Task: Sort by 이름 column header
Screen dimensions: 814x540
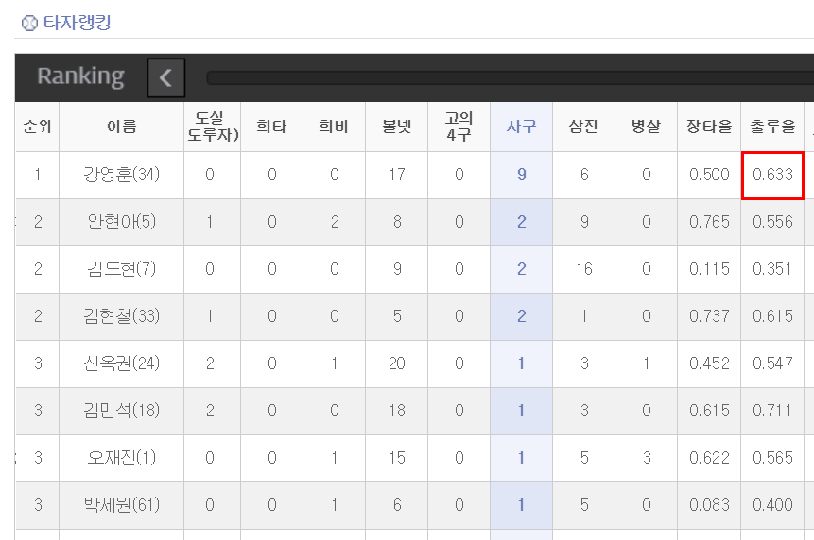Action: (121, 127)
